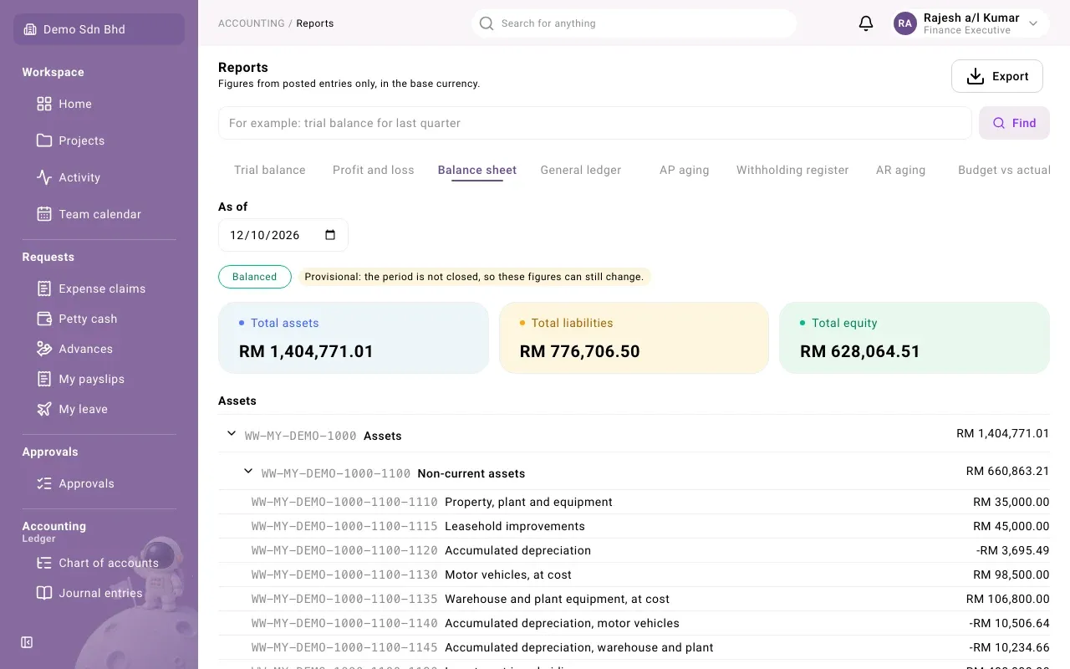Select the Withholding register tab

pos(792,170)
